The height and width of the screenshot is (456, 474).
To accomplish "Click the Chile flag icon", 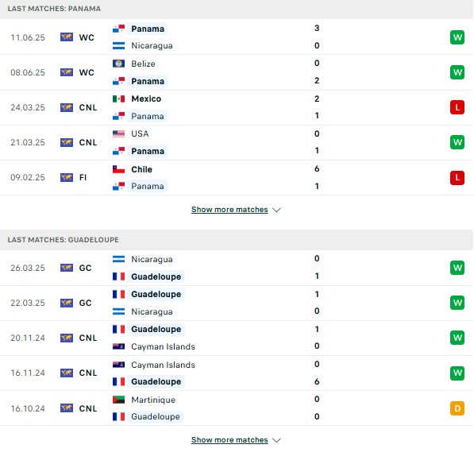I will [x=118, y=169].
